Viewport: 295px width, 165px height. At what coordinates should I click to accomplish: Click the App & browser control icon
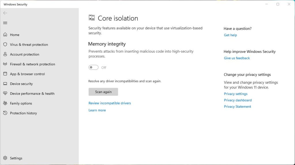click(x=5, y=74)
